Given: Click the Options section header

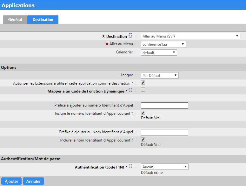Looking at the screenshot, I should coord(9,67).
